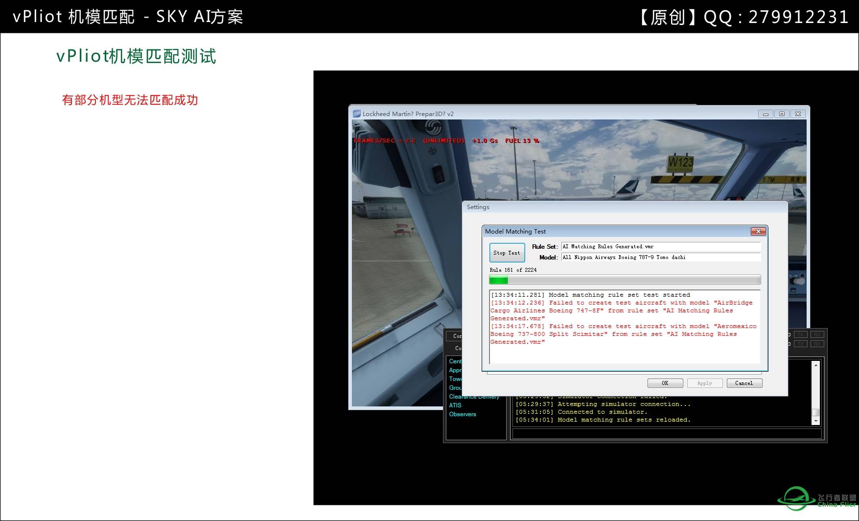859x521 pixels.
Task: Close the Model Matching Test dialog
Action: (758, 232)
